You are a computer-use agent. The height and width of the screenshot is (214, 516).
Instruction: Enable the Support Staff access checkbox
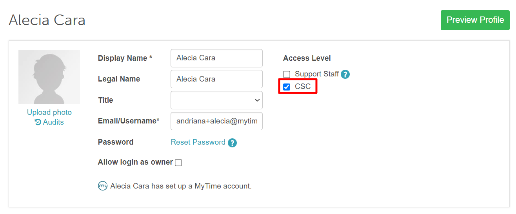coord(287,74)
